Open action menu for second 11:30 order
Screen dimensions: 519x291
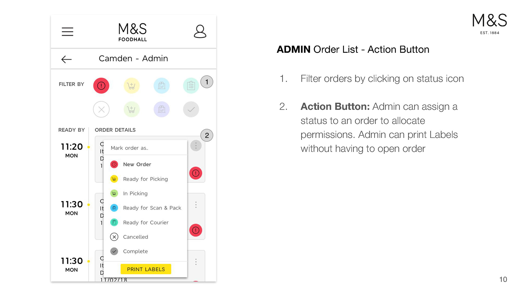[196, 205]
